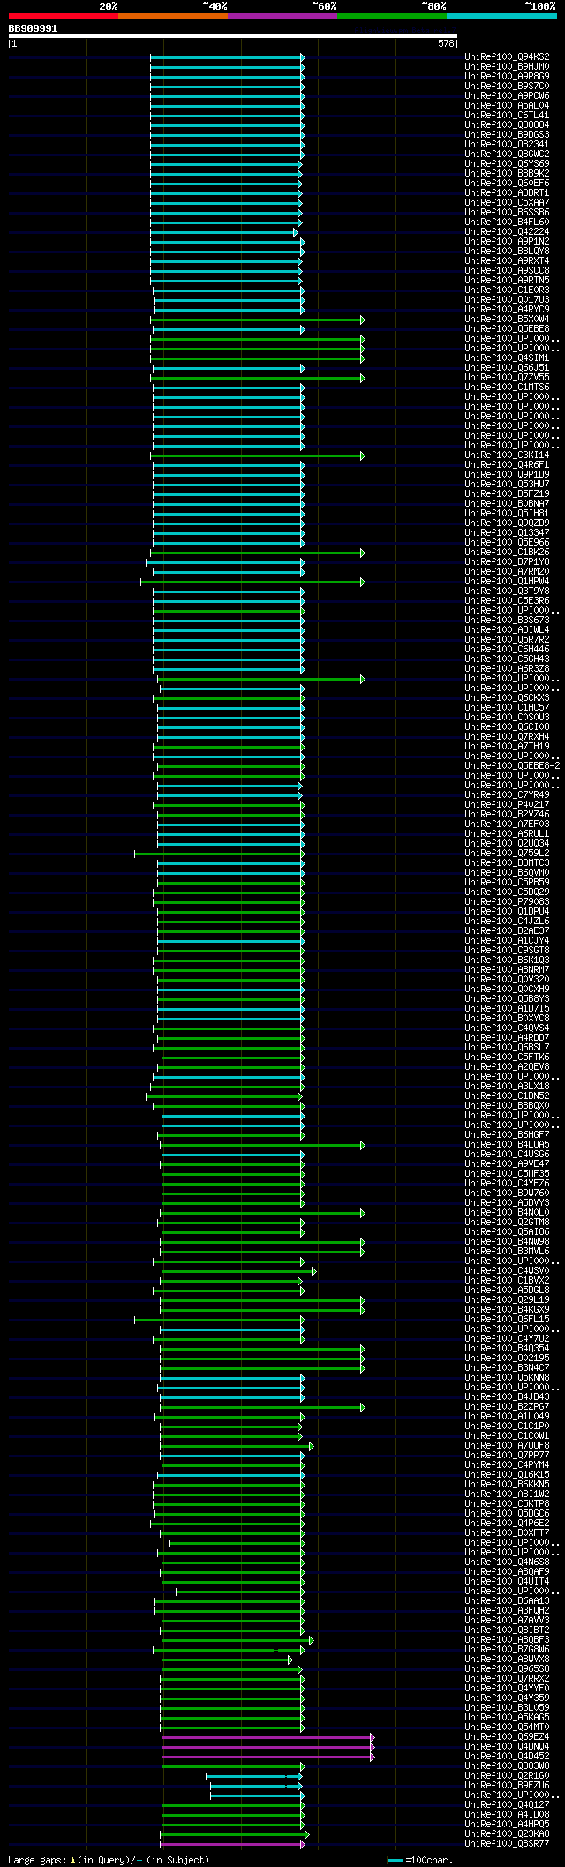Select hit label UniRef100_B4N0L0

click(x=507, y=1212)
